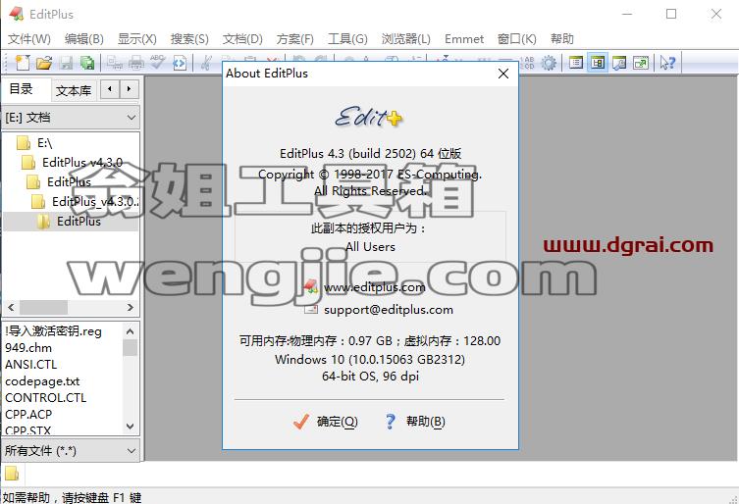Click the support@editplus.com email link
This screenshot has width=739, height=504.
click(389, 310)
